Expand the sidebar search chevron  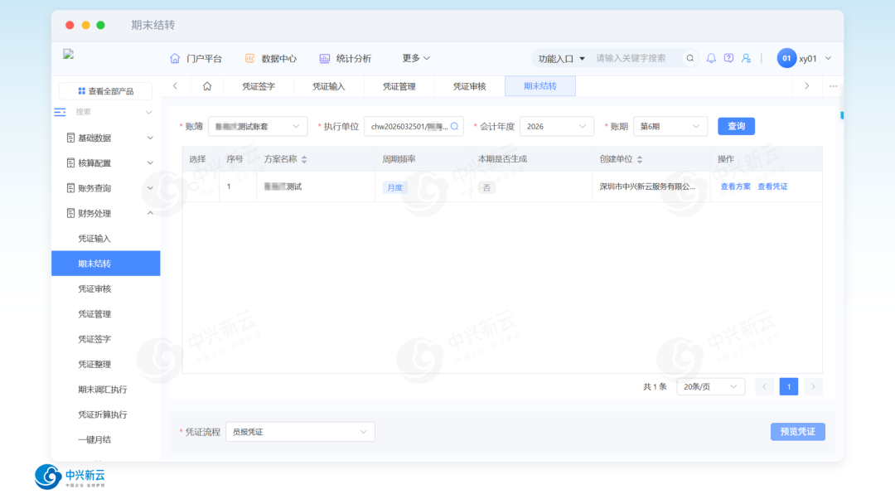[x=149, y=112]
